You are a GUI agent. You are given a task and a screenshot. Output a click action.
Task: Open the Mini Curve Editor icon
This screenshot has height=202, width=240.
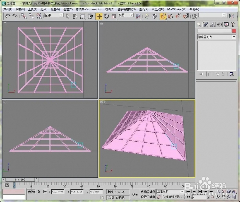pos(7,185)
